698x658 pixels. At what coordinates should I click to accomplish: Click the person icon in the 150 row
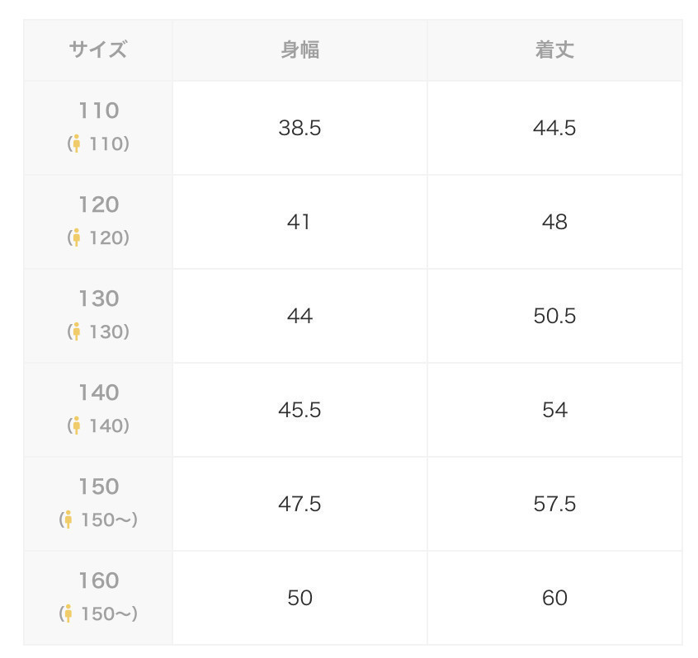click(x=68, y=519)
